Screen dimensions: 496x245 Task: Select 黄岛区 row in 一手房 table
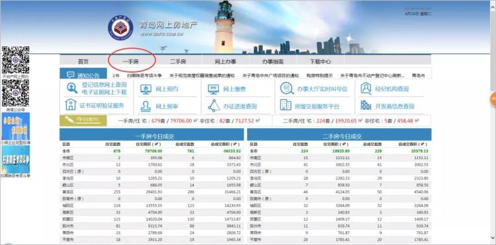pos(151,192)
